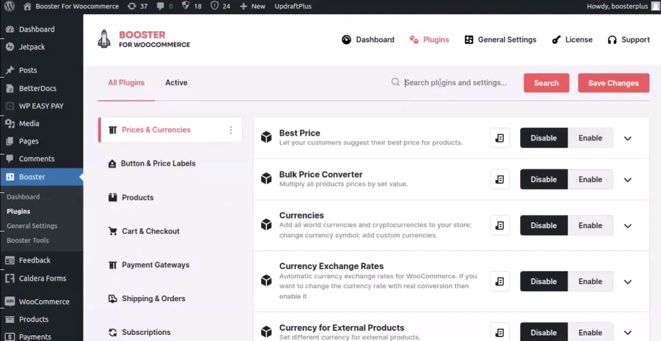
Task: Open documentation icon for Currency for External Products
Action: [500, 332]
